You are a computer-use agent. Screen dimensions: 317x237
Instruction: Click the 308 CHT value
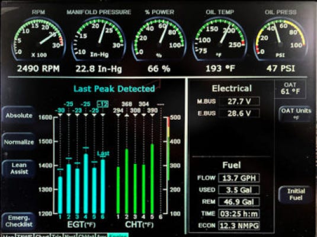point(135,110)
